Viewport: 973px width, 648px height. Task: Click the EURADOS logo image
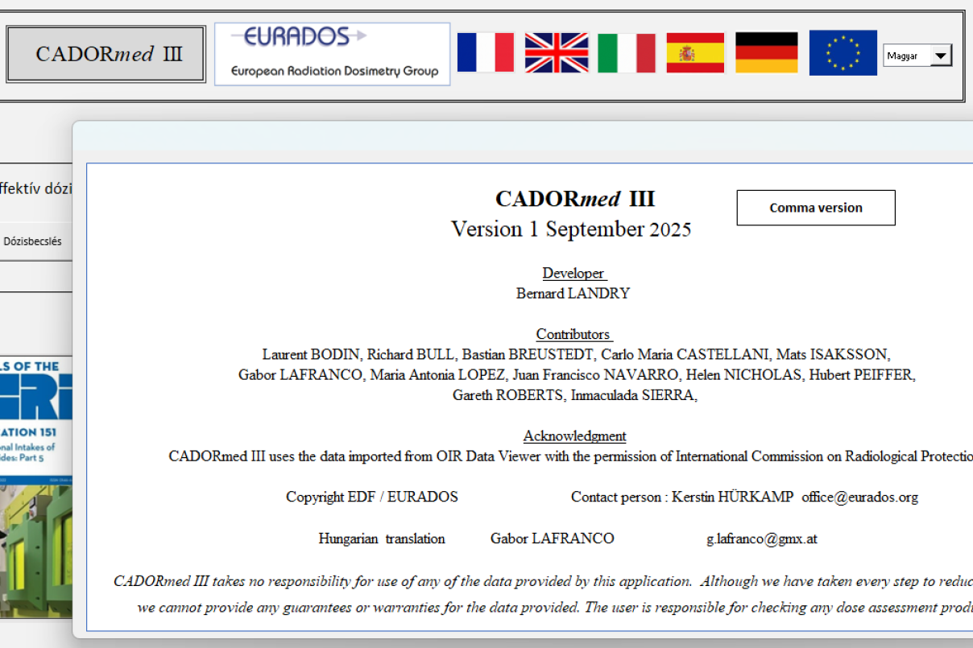click(x=333, y=54)
